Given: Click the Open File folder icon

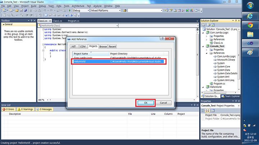Looking at the screenshot, I should pos(17,10).
